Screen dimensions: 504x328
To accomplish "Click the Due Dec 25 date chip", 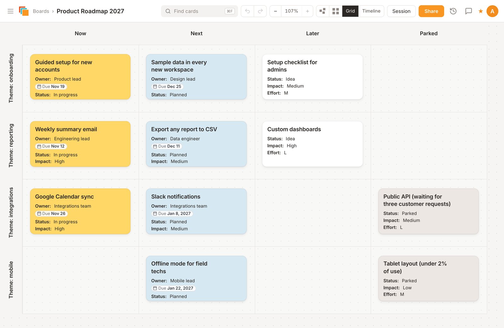I will 167,86.
